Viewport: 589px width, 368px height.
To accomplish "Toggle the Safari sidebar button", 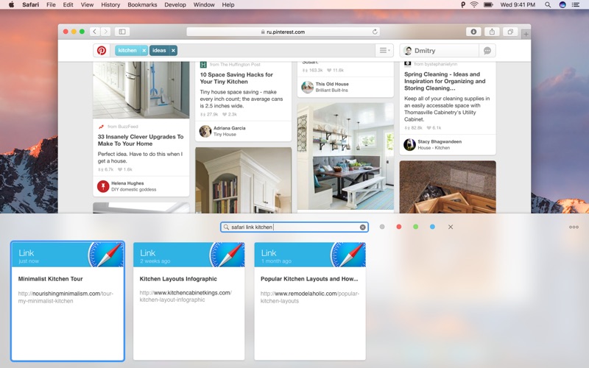I will coord(122,32).
